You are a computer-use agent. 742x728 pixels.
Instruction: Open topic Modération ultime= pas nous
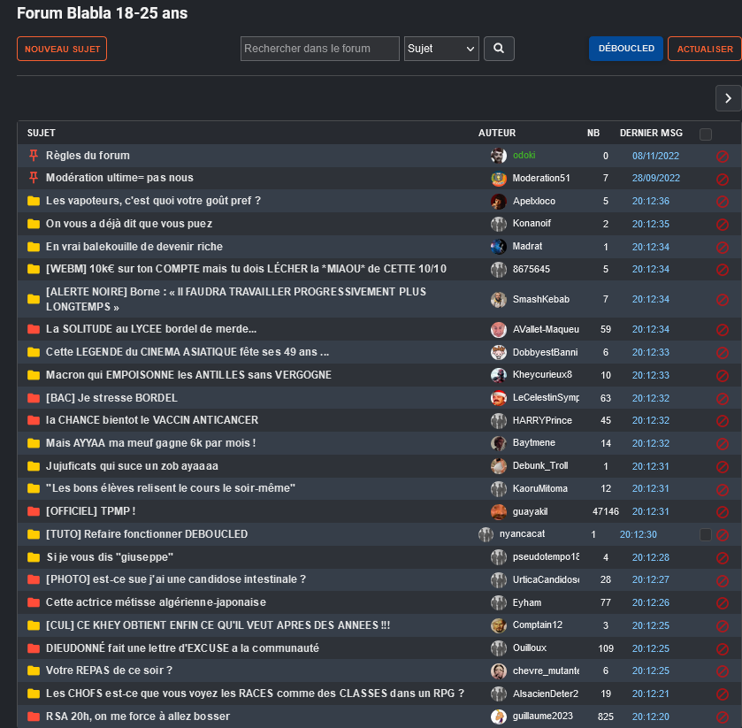coord(119,178)
